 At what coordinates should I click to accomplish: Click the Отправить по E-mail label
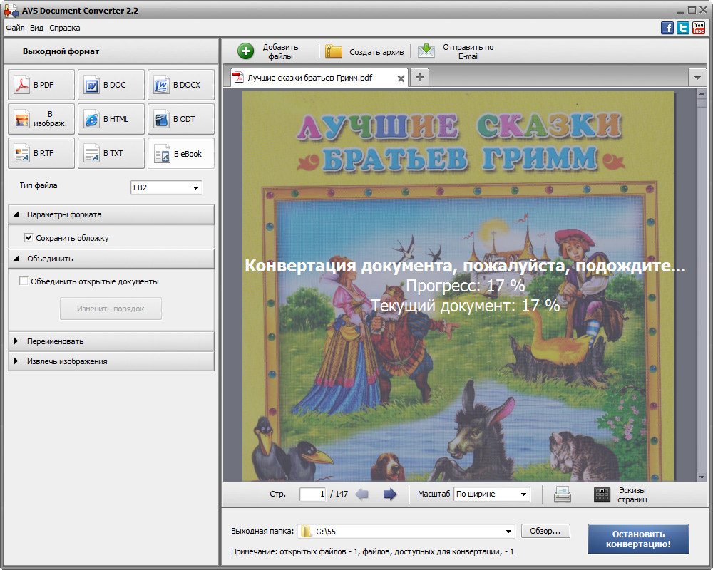(468, 52)
